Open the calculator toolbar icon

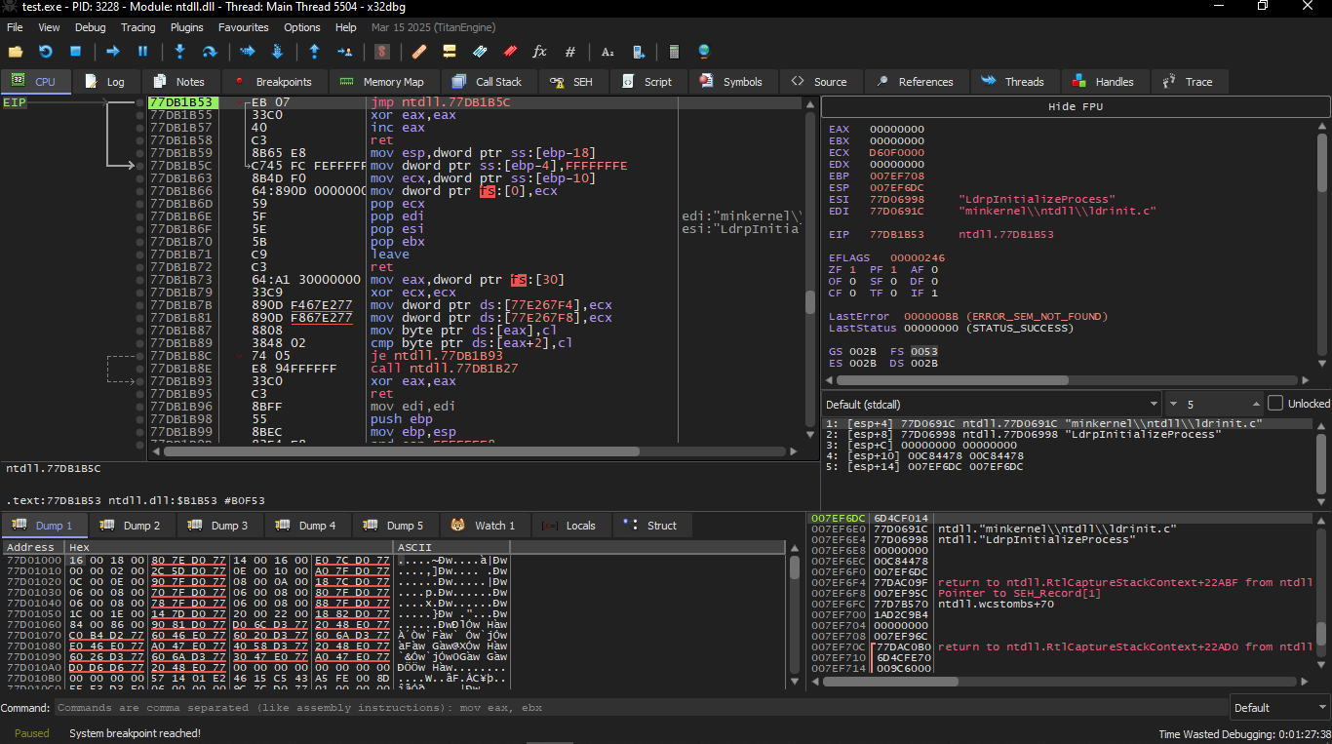click(674, 52)
